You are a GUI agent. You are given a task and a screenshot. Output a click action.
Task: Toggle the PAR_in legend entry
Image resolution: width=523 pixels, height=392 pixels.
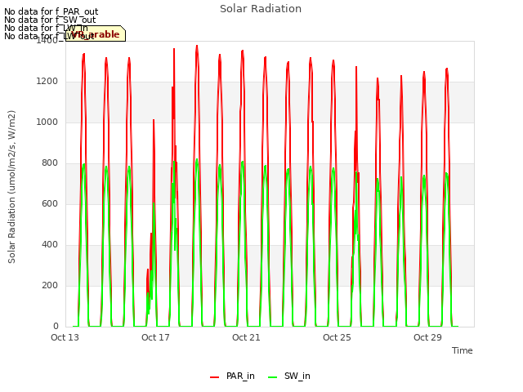click(x=232, y=376)
